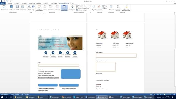The height and width of the screenshot is (99, 176).
Task: Select the third red-roof house image
Action: [127, 35]
